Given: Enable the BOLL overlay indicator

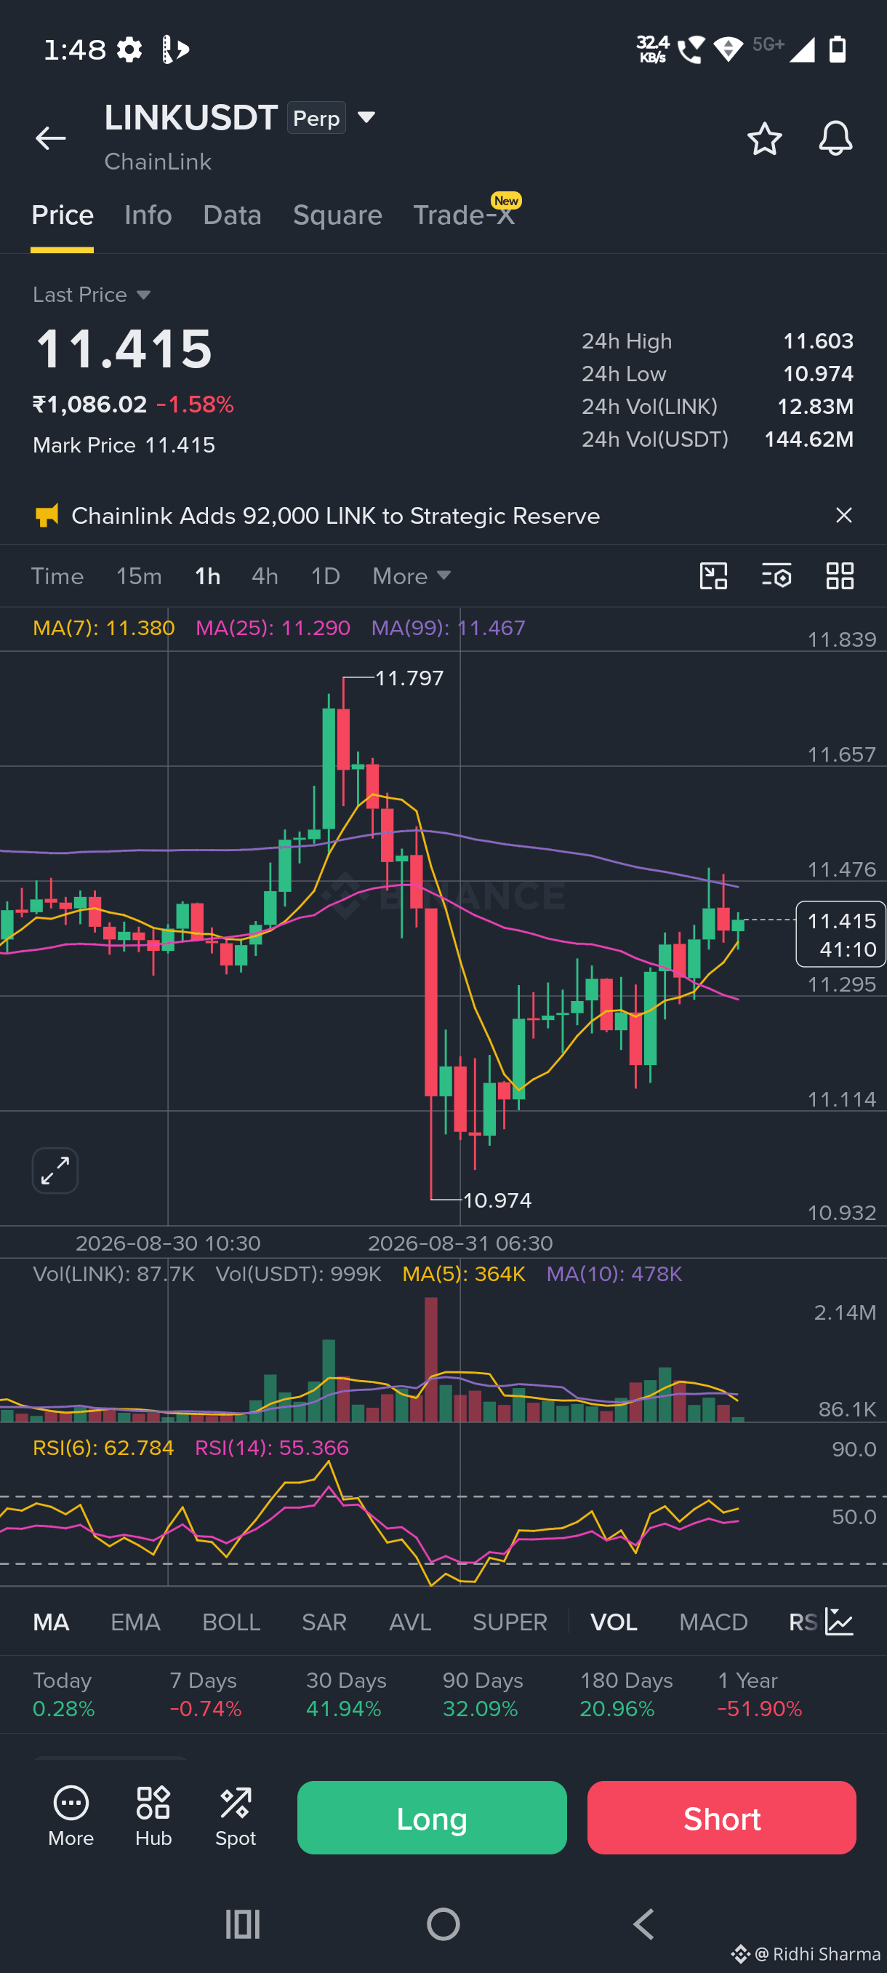Looking at the screenshot, I should point(231,1622).
